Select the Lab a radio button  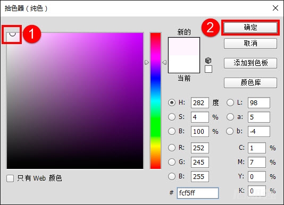point(230,117)
